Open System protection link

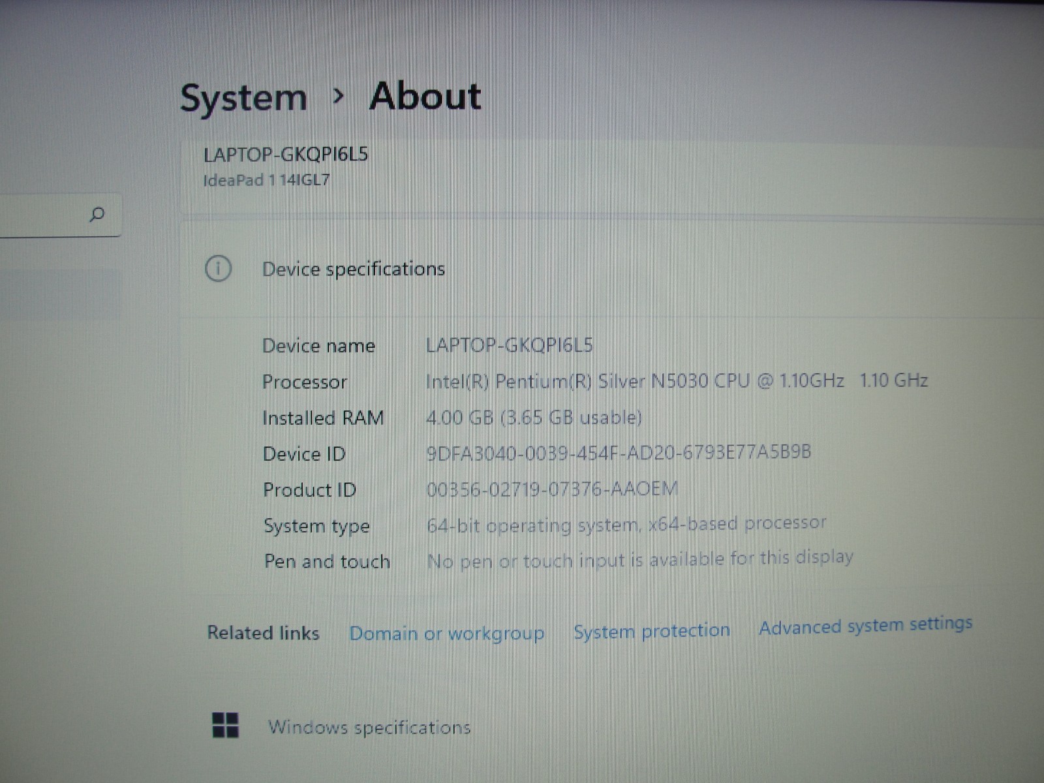[652, 630]
